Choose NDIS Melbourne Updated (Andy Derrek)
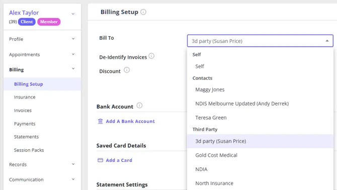Viewport: 337px width, 190px height. [260, 104]
